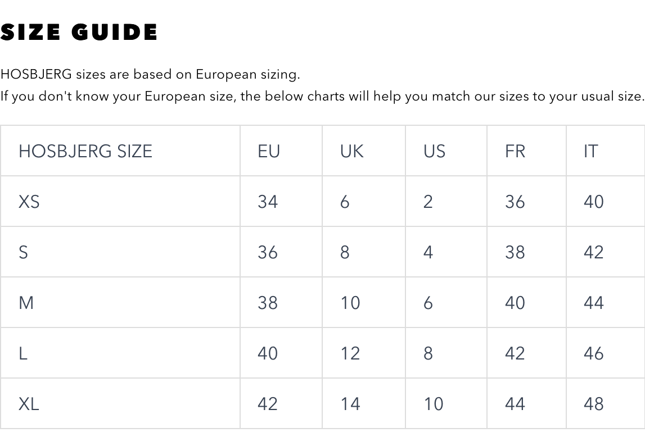The image size is (645, 446).
Task: Click the M size row label
Action: [x=26, y=303]
